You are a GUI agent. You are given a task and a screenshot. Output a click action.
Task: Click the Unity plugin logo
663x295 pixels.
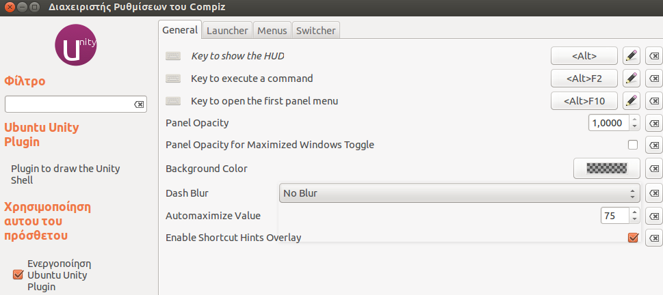(x=76, y=45)
